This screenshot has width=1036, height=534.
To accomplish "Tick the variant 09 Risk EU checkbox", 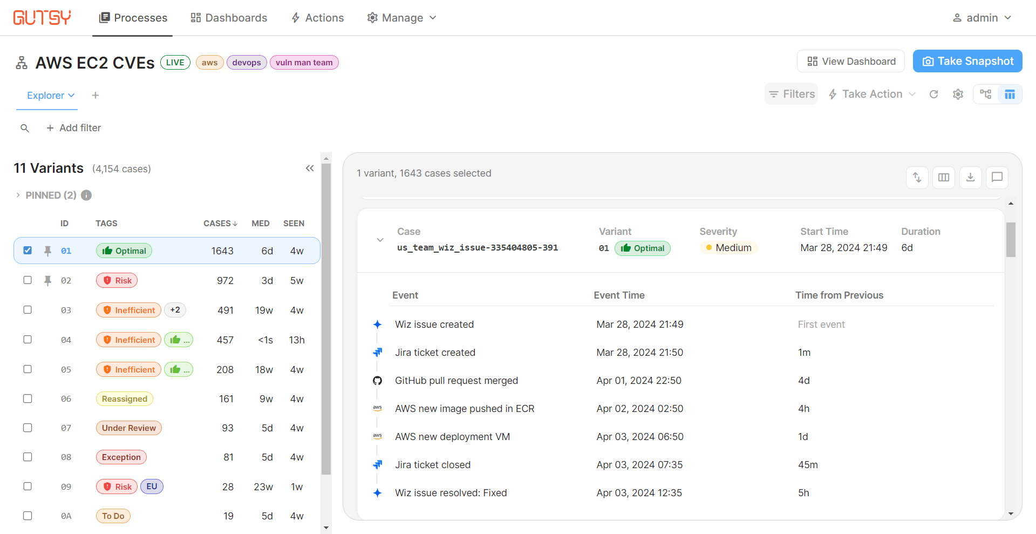I will (x=28, y=486).
